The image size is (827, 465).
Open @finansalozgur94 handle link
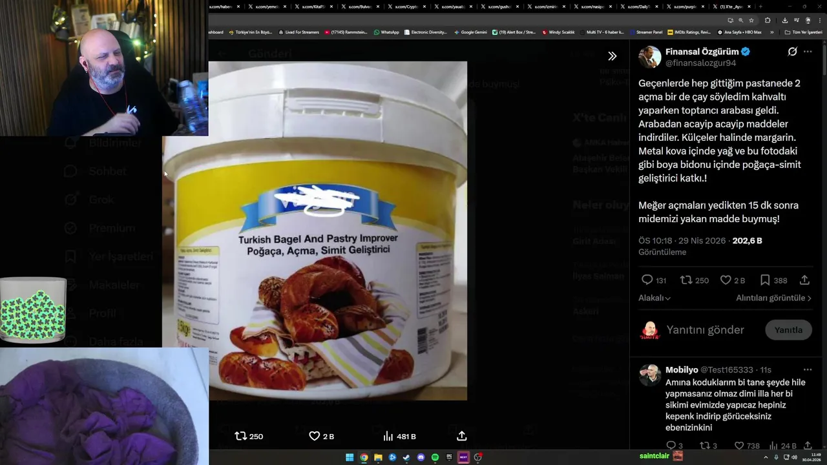(x=701, y=63)
